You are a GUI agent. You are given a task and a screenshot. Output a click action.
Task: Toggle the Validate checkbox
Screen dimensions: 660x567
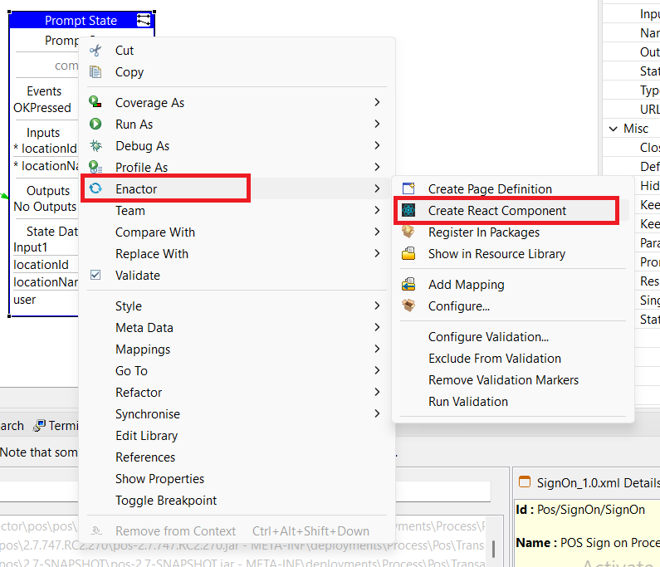(95, 275)
